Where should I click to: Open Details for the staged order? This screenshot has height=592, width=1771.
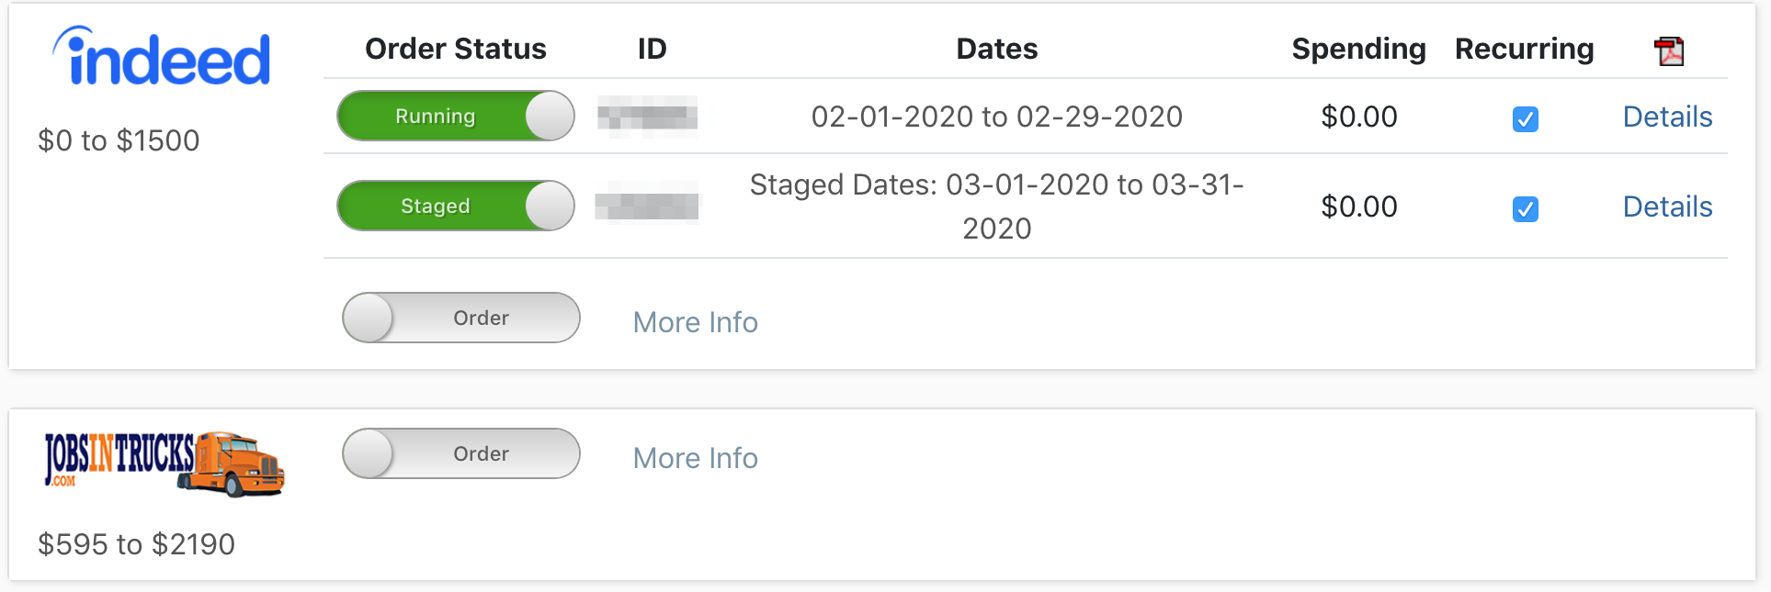tap(1667, 207)
